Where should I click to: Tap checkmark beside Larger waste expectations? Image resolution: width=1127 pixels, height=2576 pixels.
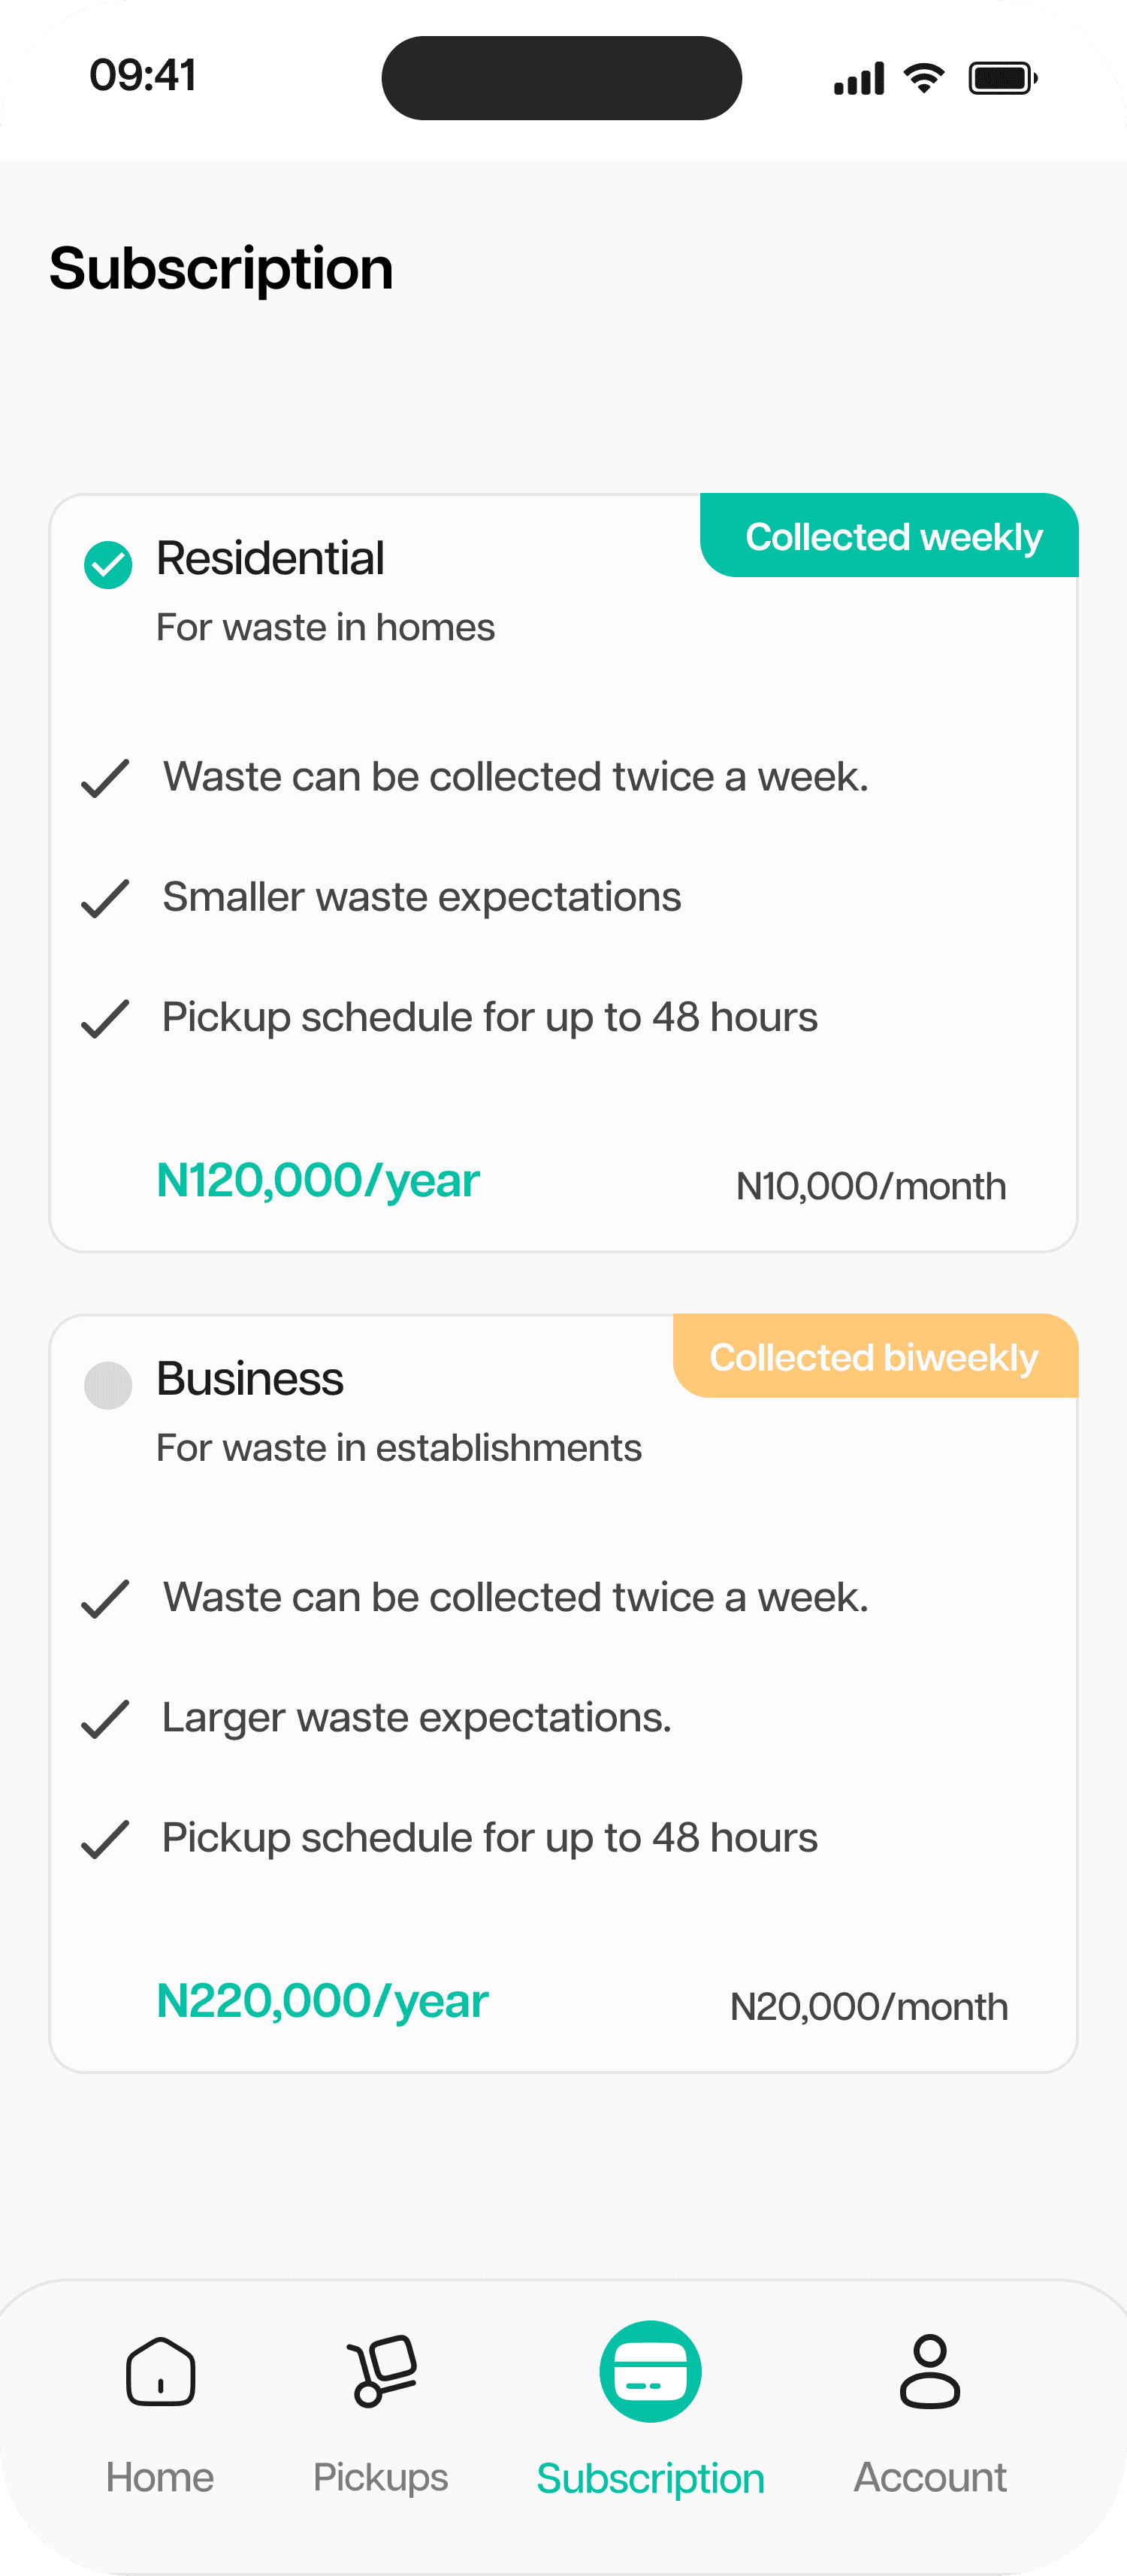coord(106,1719)
